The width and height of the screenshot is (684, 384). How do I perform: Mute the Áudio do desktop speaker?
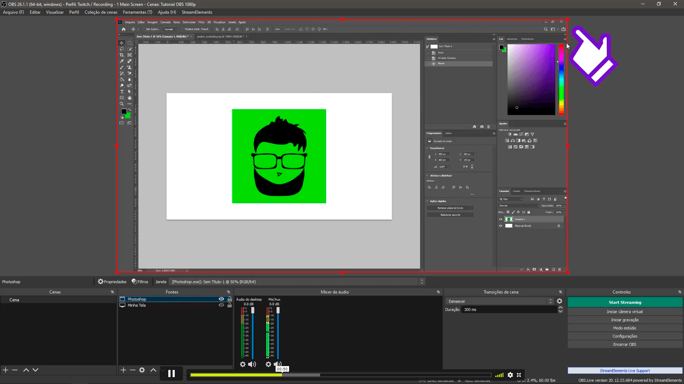(252, 364)
